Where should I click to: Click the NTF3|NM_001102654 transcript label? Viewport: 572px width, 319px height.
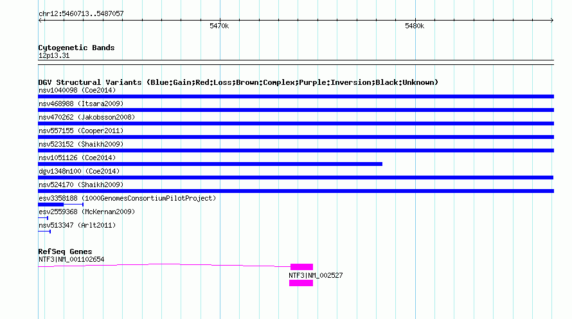click(71, 259)
